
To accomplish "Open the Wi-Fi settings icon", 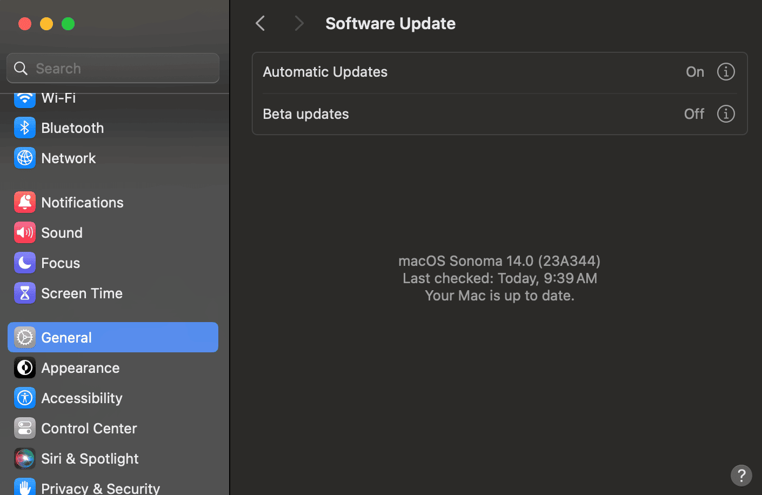I will tap(24, 98).
